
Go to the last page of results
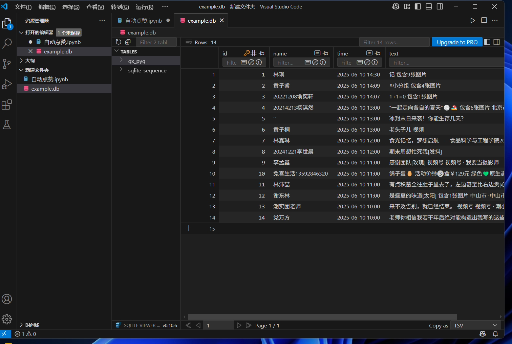249,325
